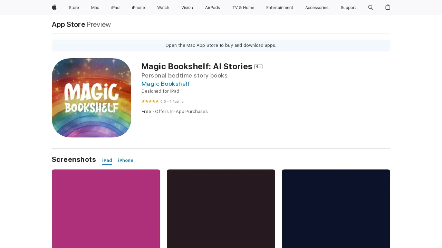
Task: Click the 'Screenshots' heading
Action: point(74,159)
